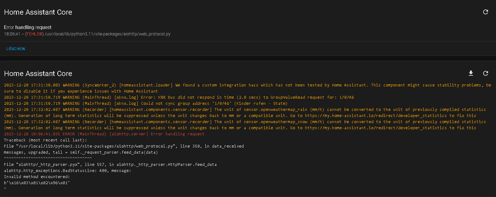Image resolution: width=496 pixels, height=197 pixels.
Task: Select 'Invalid method encountered:' text
Action: [x=37, y=177]
